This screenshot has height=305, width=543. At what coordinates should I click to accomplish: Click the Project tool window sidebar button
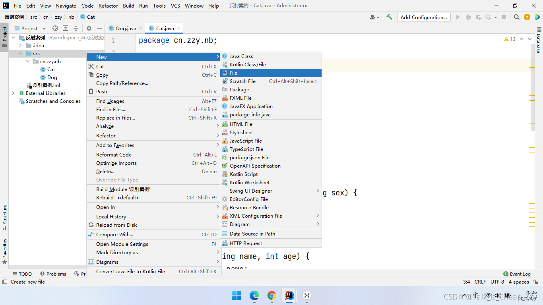4,37
